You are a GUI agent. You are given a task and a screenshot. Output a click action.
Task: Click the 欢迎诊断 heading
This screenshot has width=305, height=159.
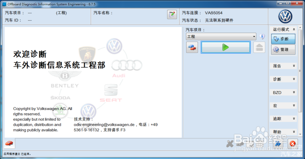[x=30, y=54]
